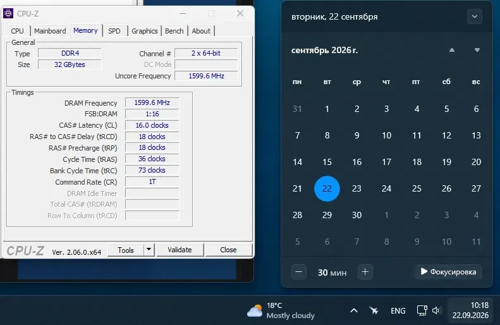Go to next month with down arrow
This screenshot has width=500, height=325.
(477, 50)
